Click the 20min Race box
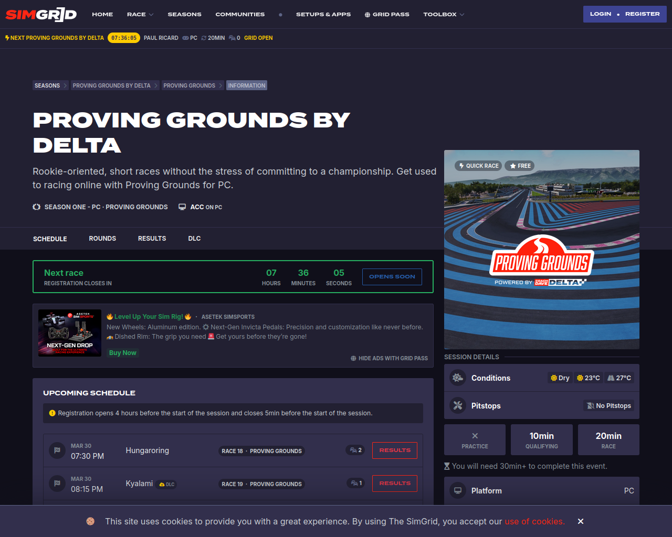 pyautogui.click(x=608, y=439)
